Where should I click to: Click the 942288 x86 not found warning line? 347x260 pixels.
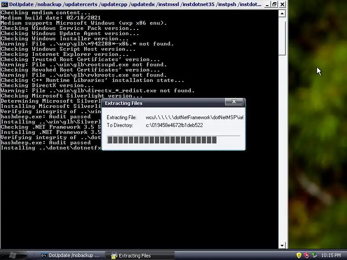click(x=87, y=44)
